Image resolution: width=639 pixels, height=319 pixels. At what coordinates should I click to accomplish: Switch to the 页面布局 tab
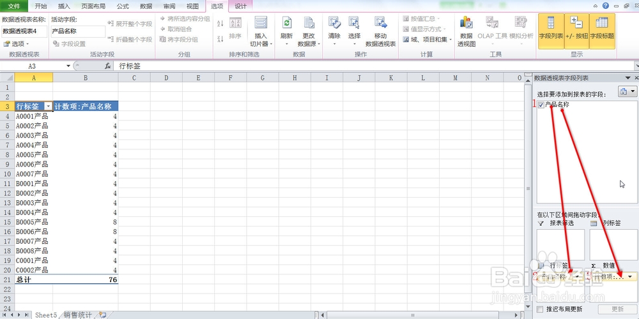pyautogui.click(x=93, y=6)
